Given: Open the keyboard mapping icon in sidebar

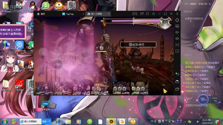Looking at the screenshot, I should coord(177,26).
